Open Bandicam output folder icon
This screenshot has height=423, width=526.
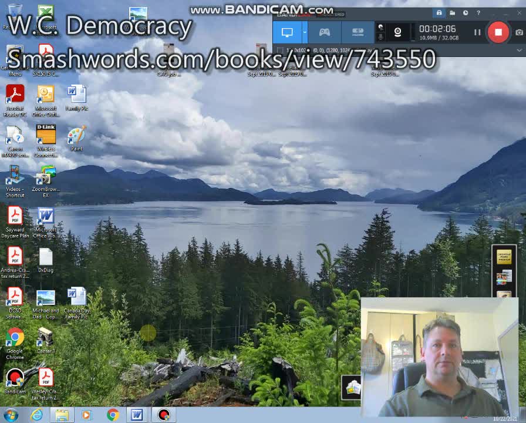[452, 13]
